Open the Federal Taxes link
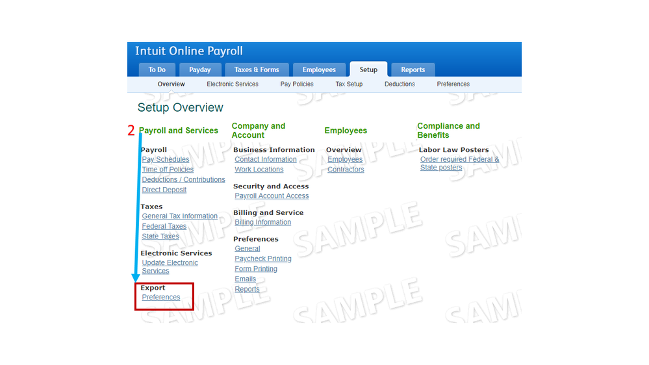The height and width of the screenshot is (365, 649). click(x=164, y=227)
